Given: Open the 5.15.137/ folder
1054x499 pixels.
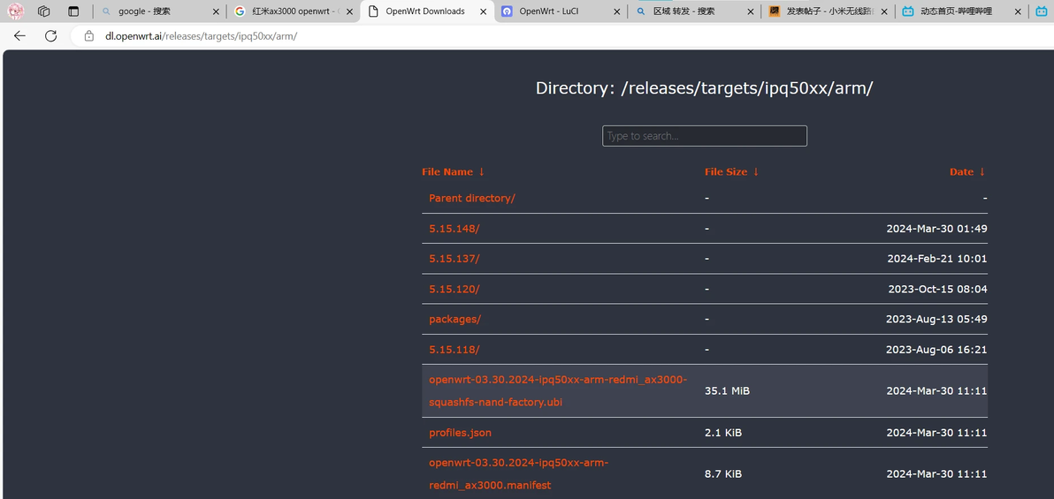Looking at the screenshot, I should click(x=454, y=259).
